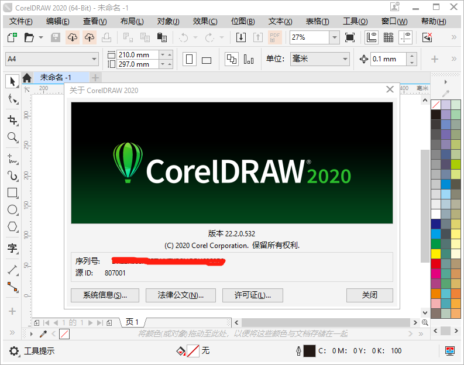The width and height of the screenshot is (464, 365).
Task: Click the eyedropper in document palette
Action: (x=43, y=334)
